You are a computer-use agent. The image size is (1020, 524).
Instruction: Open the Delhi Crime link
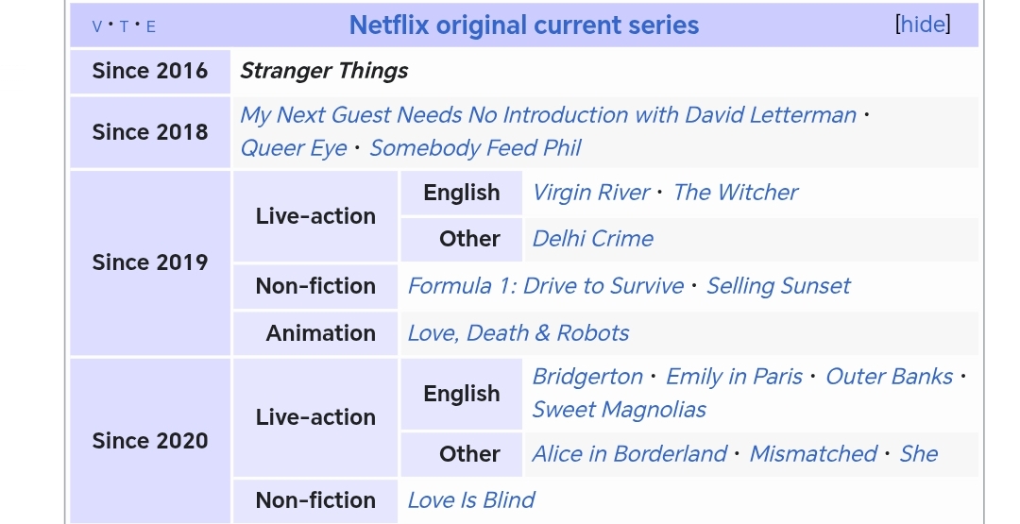(x=592, y=239)
